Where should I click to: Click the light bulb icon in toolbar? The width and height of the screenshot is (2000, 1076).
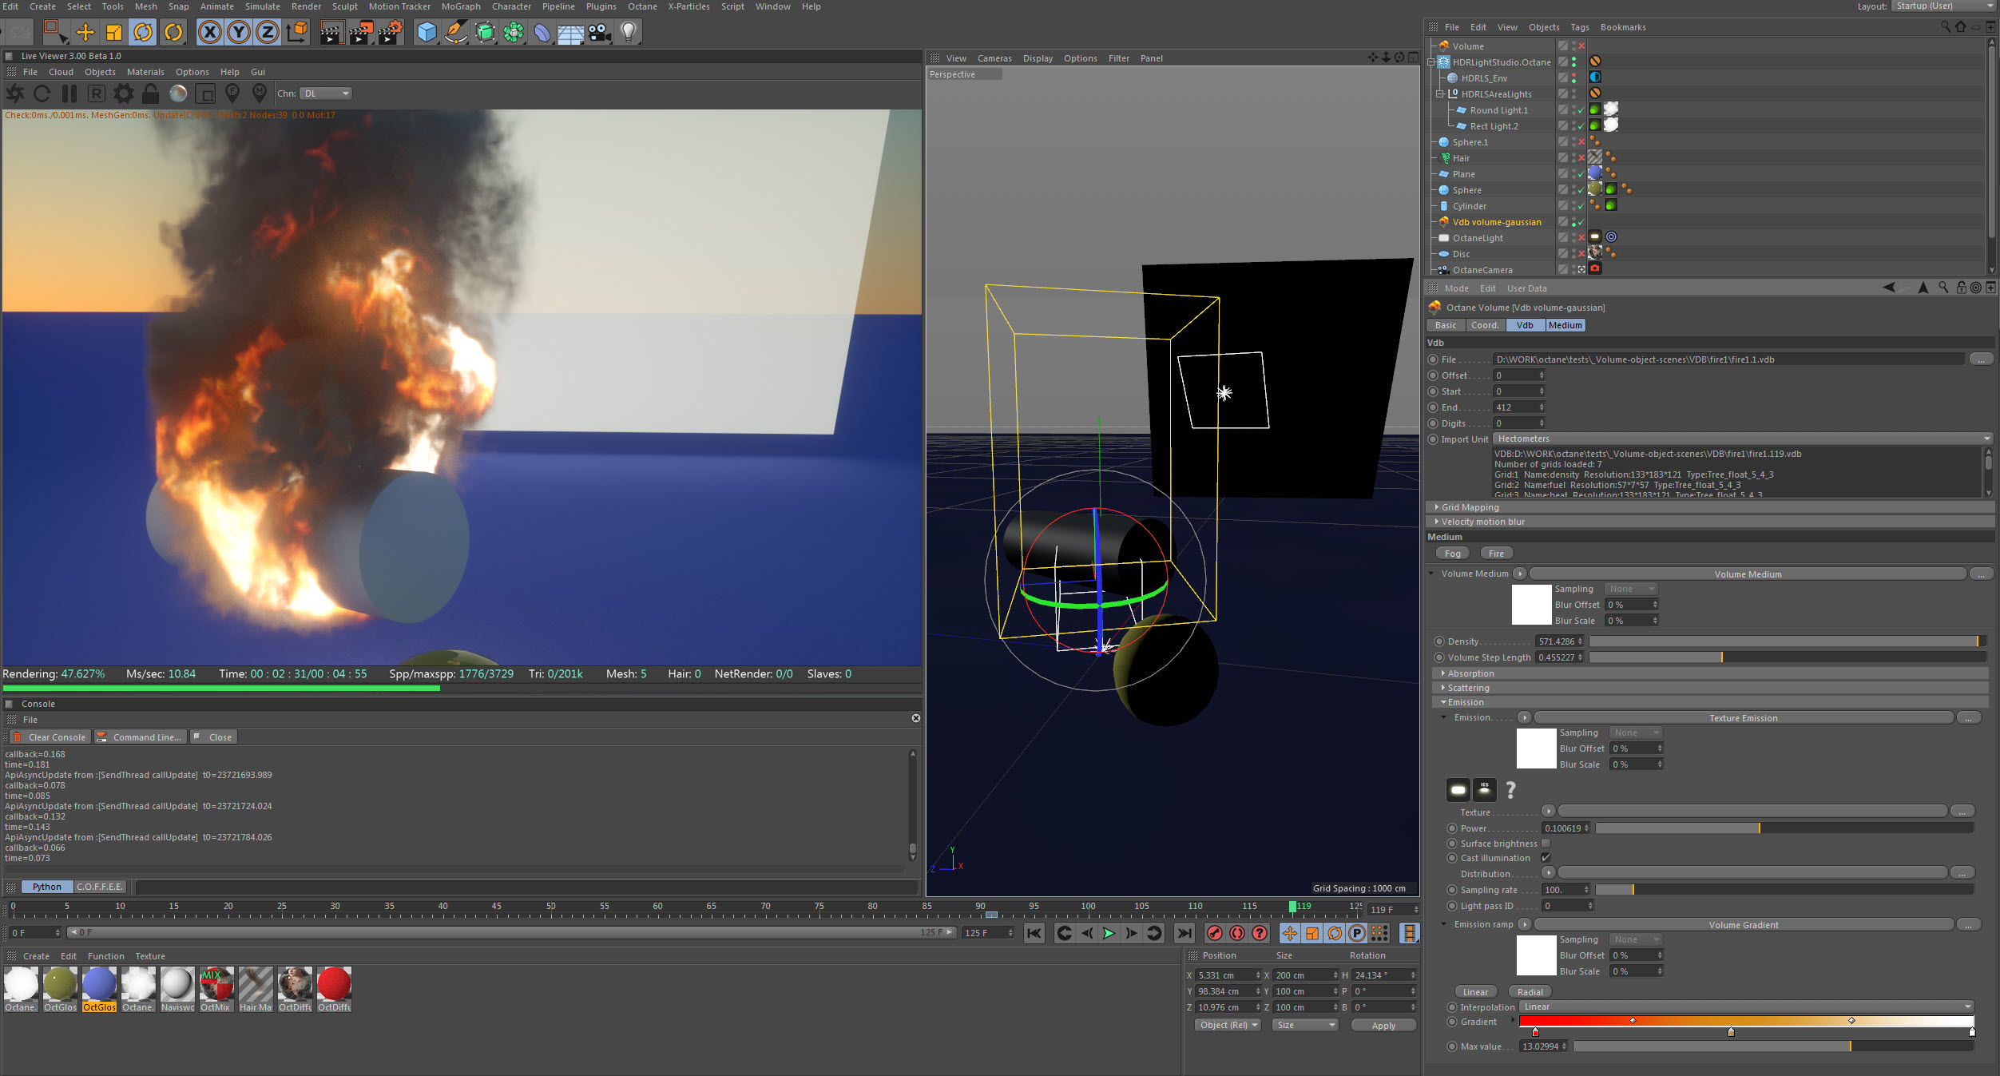(x=629, y=32)
